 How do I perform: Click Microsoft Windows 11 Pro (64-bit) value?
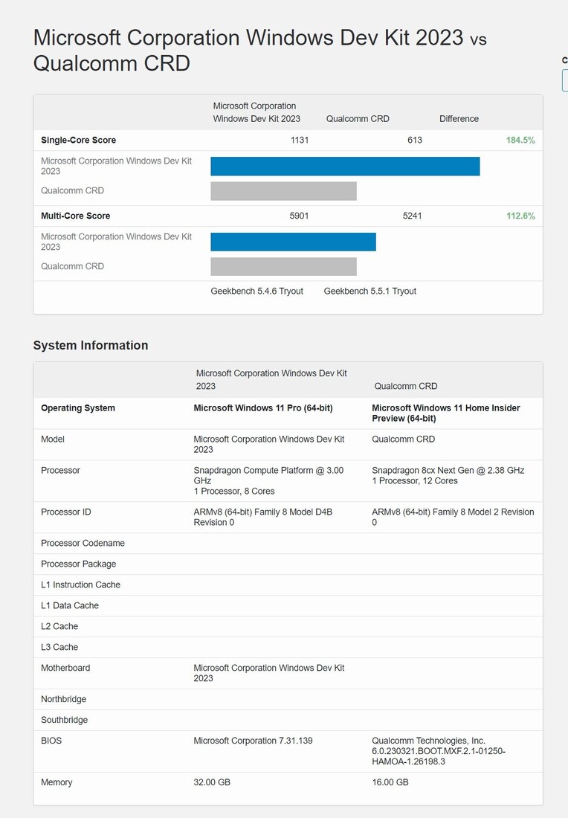263,408
